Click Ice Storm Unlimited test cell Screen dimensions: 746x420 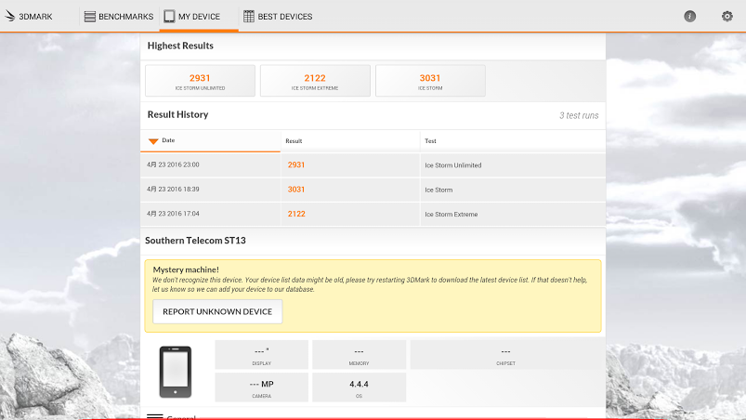pos(513,165)
